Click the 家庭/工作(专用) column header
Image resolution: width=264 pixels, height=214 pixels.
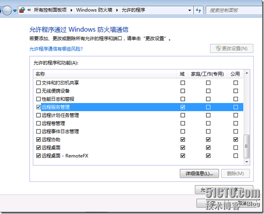pos(207,74)
